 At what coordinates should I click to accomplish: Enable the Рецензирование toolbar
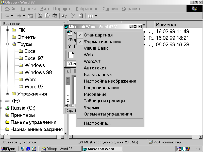110,88
